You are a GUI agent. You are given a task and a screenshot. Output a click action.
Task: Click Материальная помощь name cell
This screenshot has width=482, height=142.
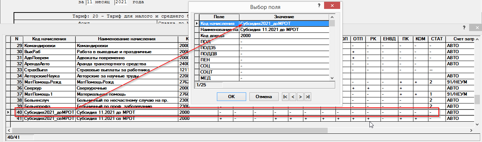click(x=127, y=94)
